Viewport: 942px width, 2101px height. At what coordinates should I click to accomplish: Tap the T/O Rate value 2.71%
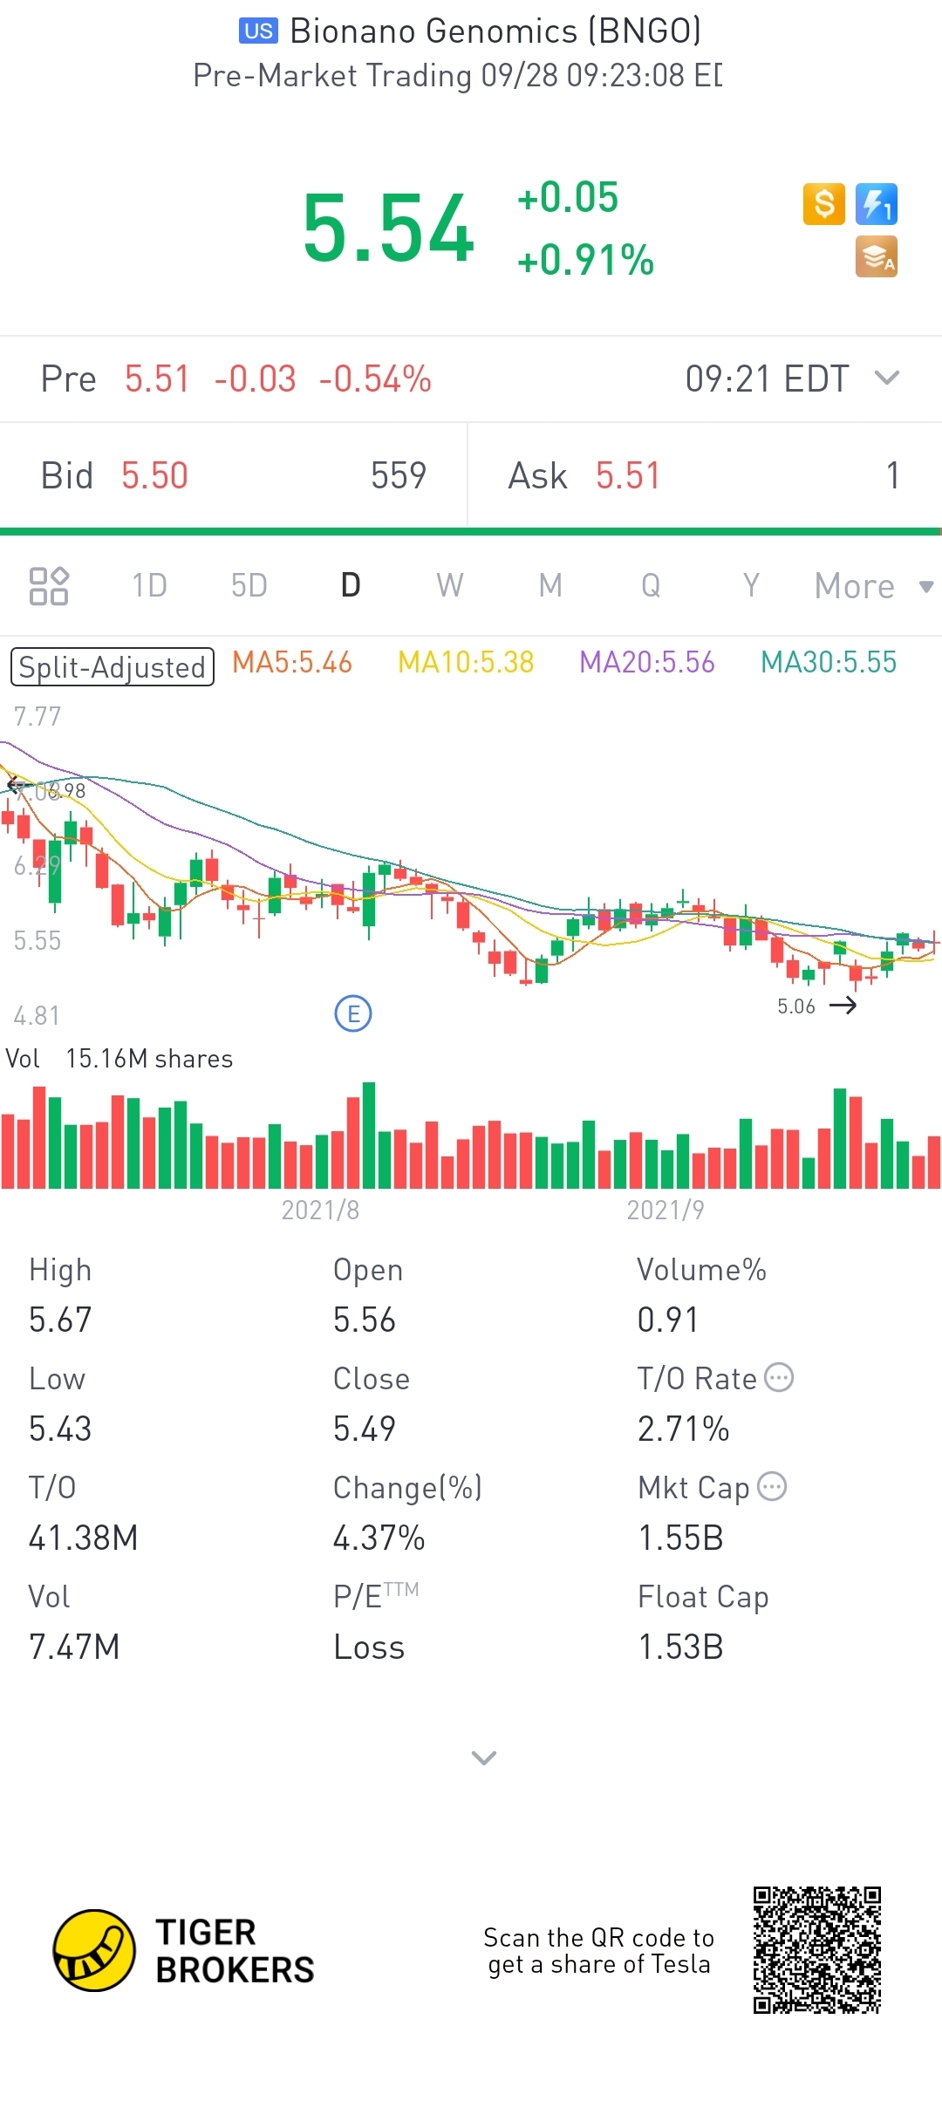[x=684, y=1429]
